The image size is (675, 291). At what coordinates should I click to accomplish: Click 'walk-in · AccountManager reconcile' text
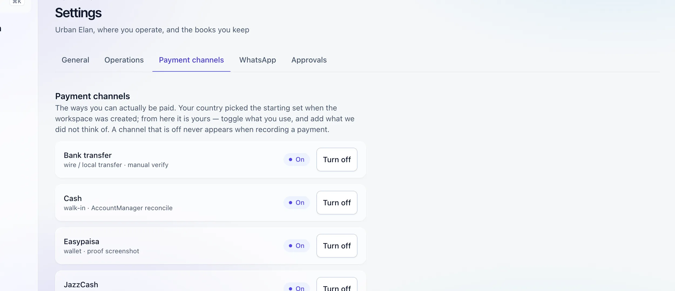(118, 208)
